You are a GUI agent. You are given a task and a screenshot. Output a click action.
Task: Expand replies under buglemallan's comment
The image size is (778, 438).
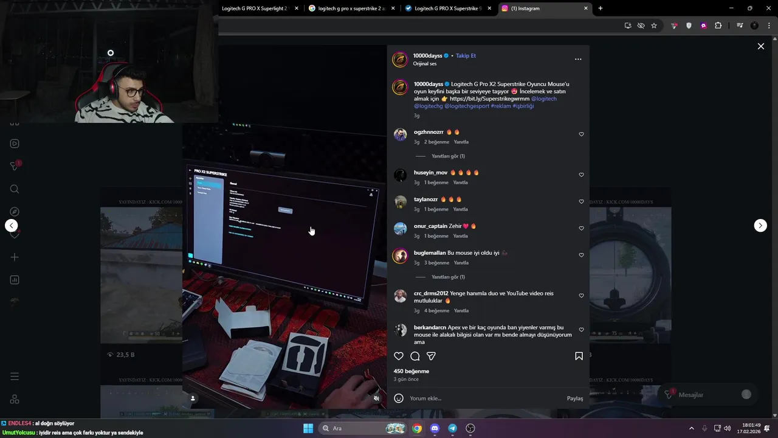tap(448, 277)
